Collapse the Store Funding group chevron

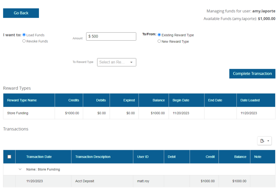tap(20, 169)
